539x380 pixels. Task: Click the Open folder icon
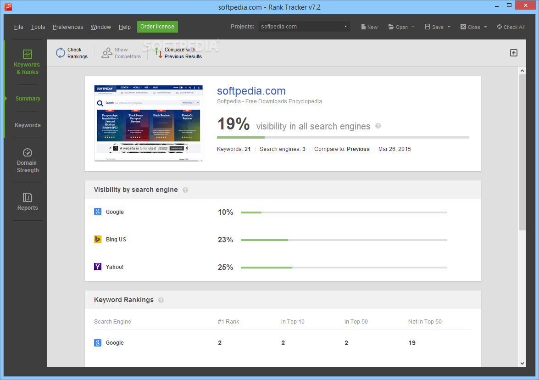tap(391, 27)
